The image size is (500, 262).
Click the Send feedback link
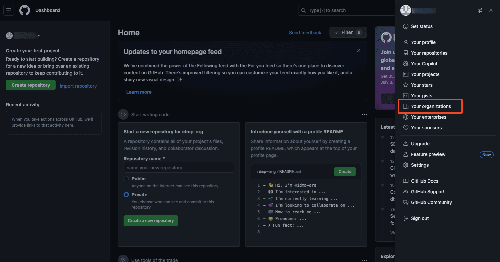point(305,33)
